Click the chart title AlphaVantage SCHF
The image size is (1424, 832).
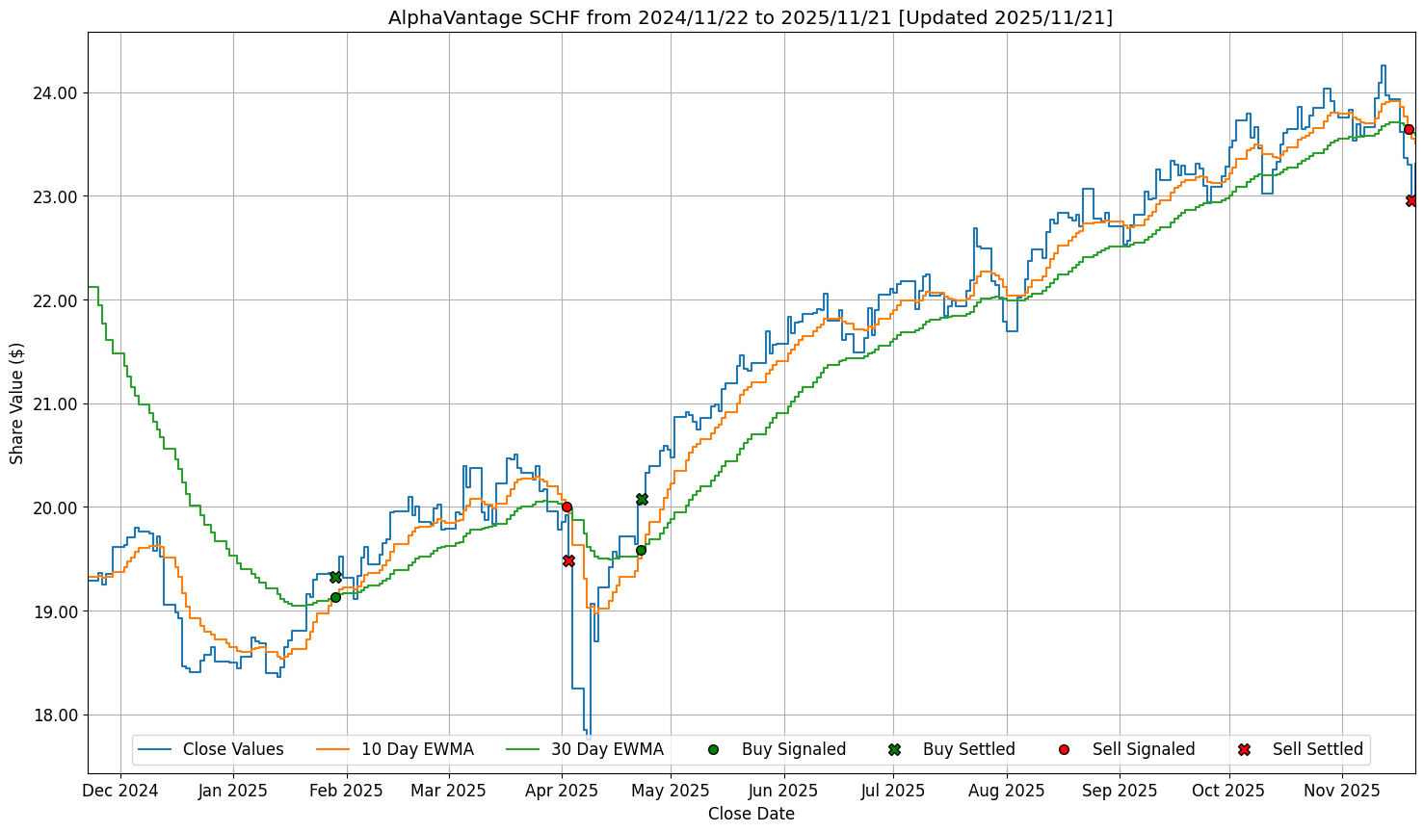pos(751,17)
